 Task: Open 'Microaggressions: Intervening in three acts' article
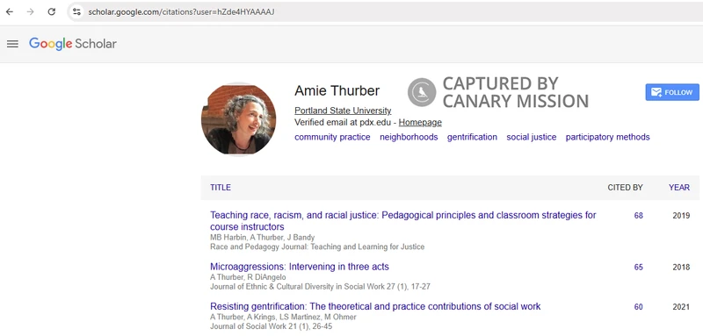click(x=300, y=267)
